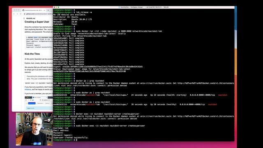This screenshot has width=263, height=148.
Task: Follow the 'instance' hyperlink in README
Action: point(28,90)
